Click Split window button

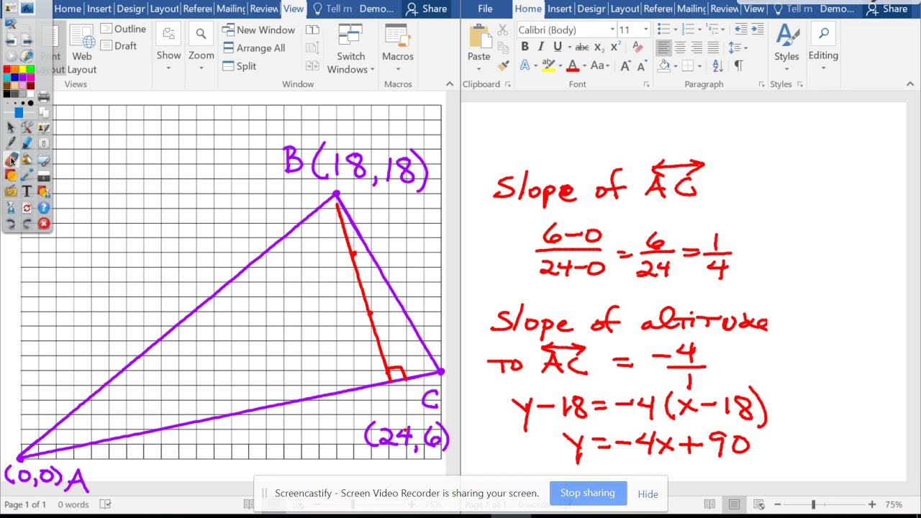point(240,65)
